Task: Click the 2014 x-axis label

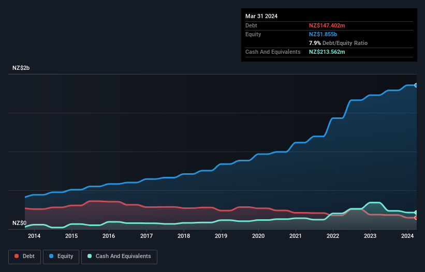Action: pos(34,236)
